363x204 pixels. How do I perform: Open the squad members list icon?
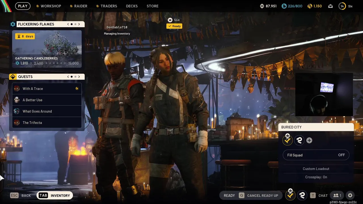(x=337, y=195)
